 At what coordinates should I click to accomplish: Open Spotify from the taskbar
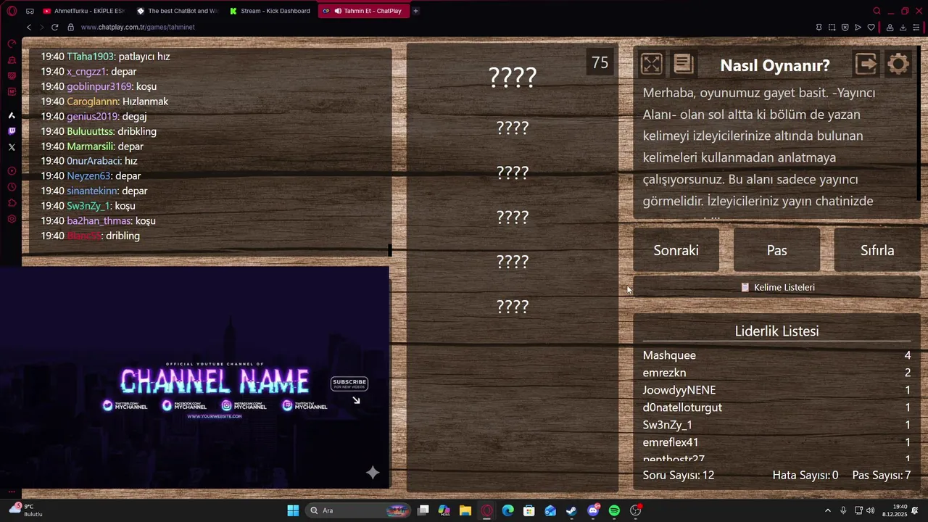click(614, 510)
